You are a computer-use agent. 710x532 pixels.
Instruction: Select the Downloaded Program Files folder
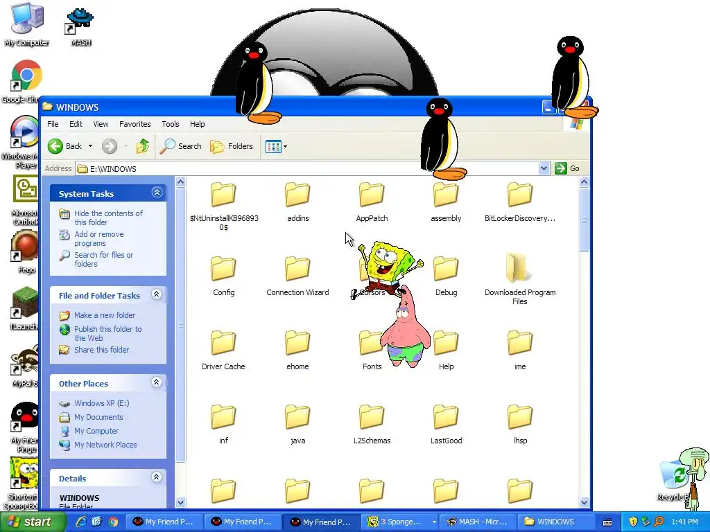click(x=520, y=280)
